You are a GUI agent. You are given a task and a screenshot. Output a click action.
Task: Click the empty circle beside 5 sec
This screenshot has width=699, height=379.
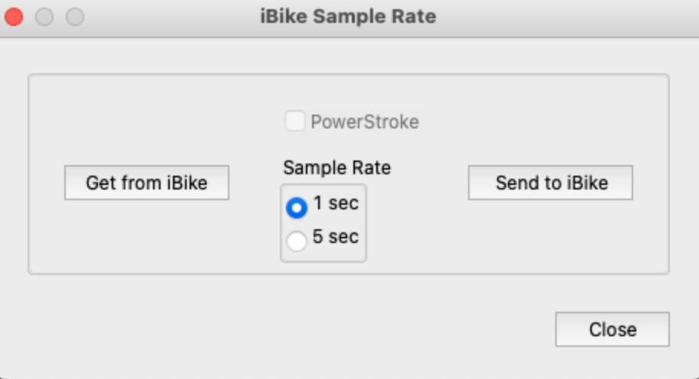click(296, 241)
